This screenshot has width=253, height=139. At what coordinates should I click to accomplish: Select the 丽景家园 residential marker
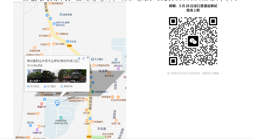[x=61, y=15]
